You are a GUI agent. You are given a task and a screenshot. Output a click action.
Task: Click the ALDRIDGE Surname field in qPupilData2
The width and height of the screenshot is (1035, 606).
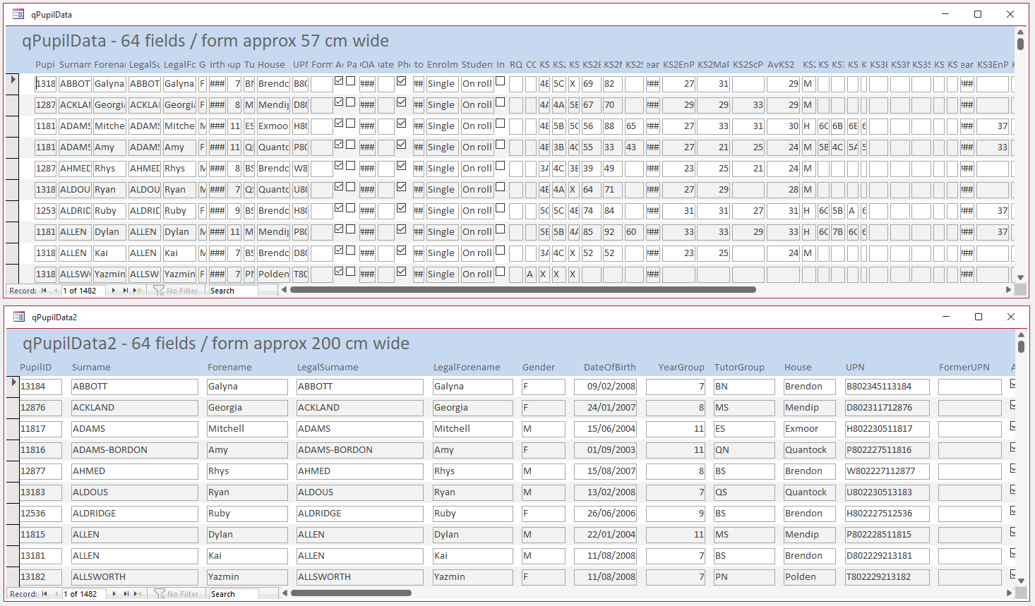pyautogui.click(x=135, y=514)
